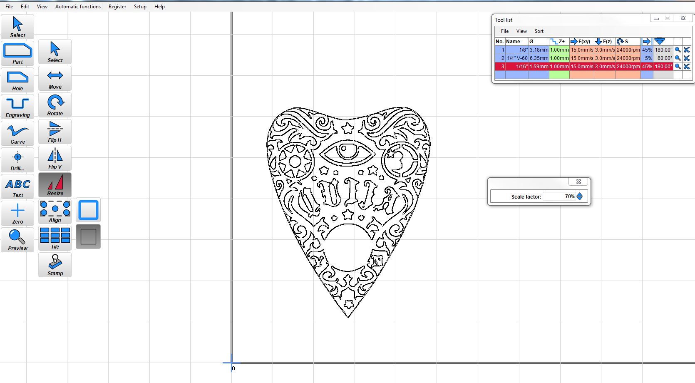Open the Edit menu

tap(25, 7)
